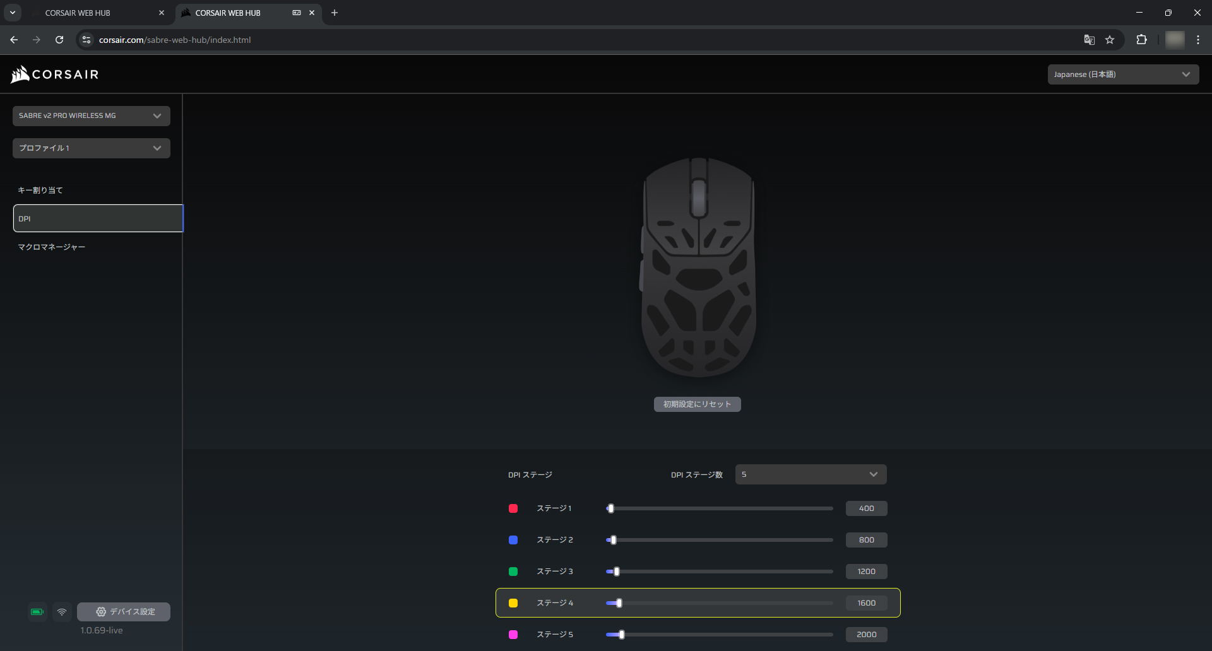The image size is (1212, 651).
Task: Click the wireless signal icon
Action: pyautogui.click(x=62, y=612)
